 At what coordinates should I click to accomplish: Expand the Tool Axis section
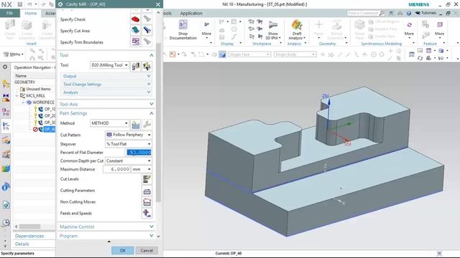click(152, 104)
